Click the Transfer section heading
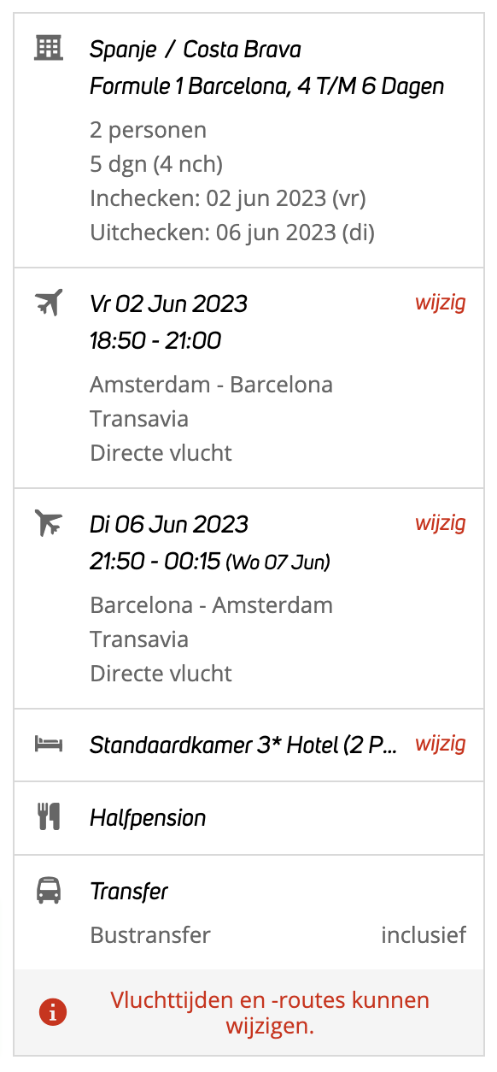 [x=129, y=892]
